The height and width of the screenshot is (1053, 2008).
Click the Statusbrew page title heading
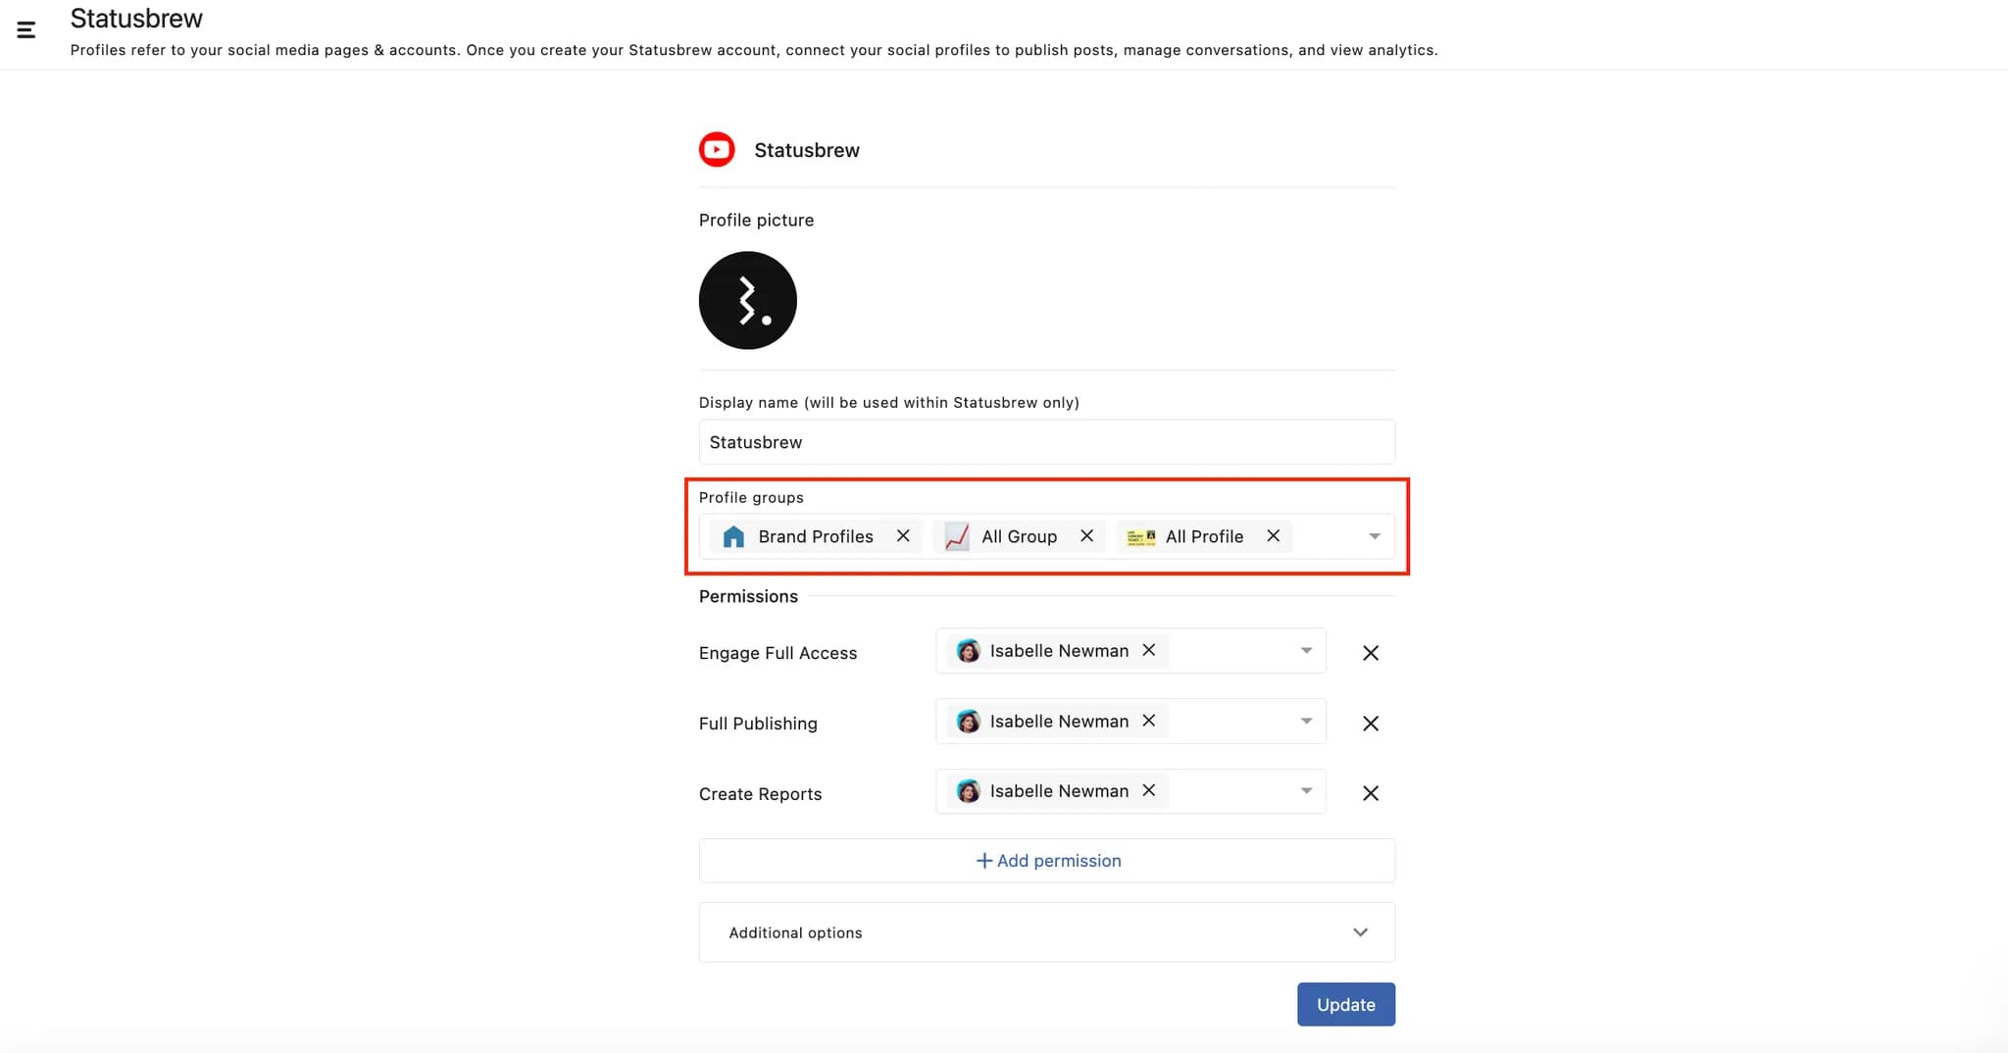[136, 18]
